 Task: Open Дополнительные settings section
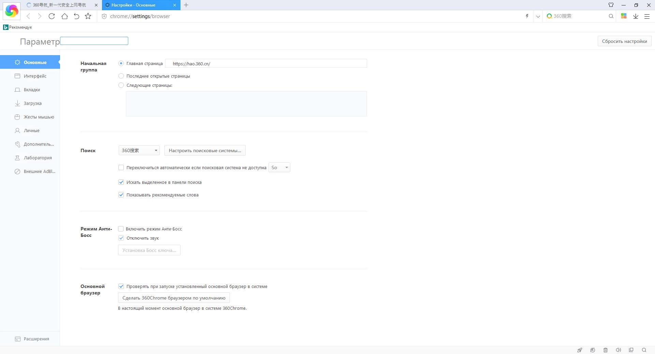click(x=30, y=144)
